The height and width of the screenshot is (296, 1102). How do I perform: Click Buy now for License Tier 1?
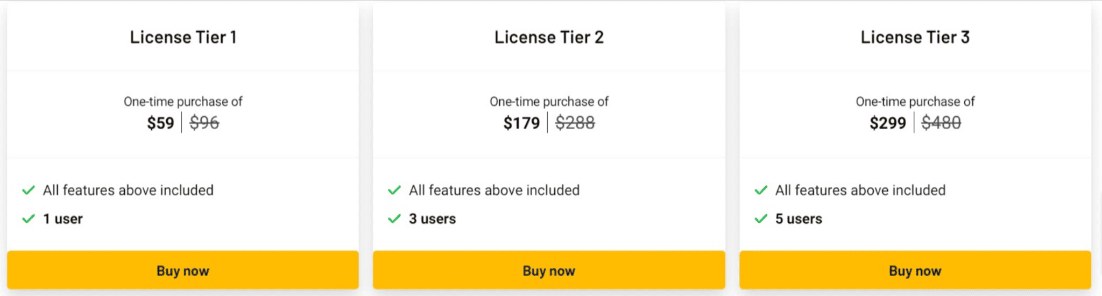pos(183,270)
